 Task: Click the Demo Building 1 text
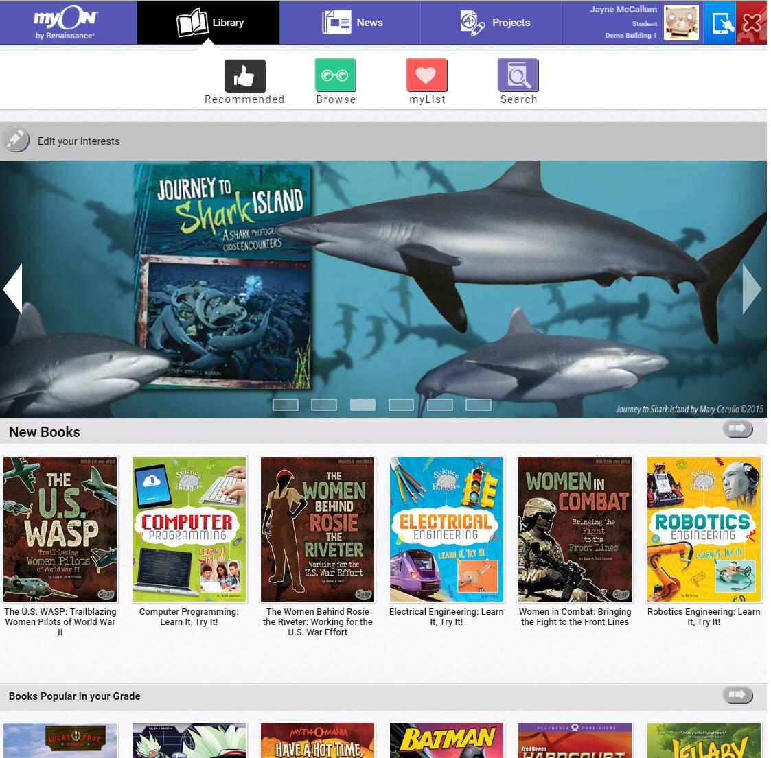631,36
